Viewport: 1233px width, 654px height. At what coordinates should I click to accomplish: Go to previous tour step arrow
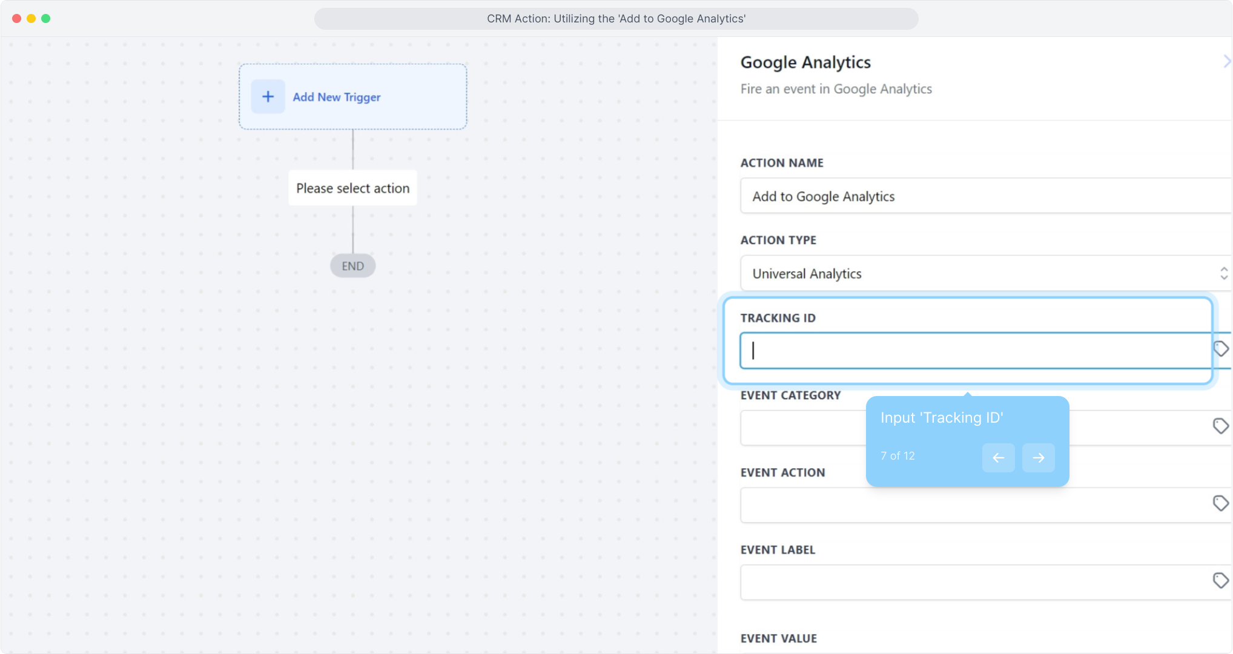point(998,458)
